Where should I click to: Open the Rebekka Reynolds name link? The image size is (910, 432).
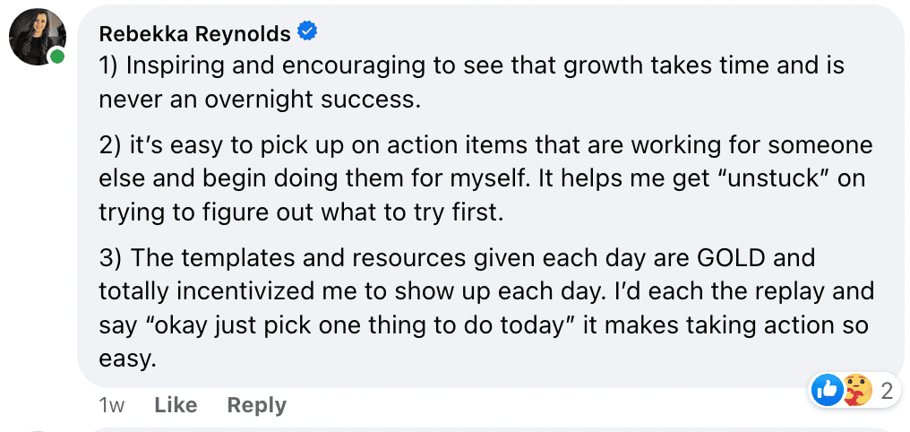(x=195, y=34)
